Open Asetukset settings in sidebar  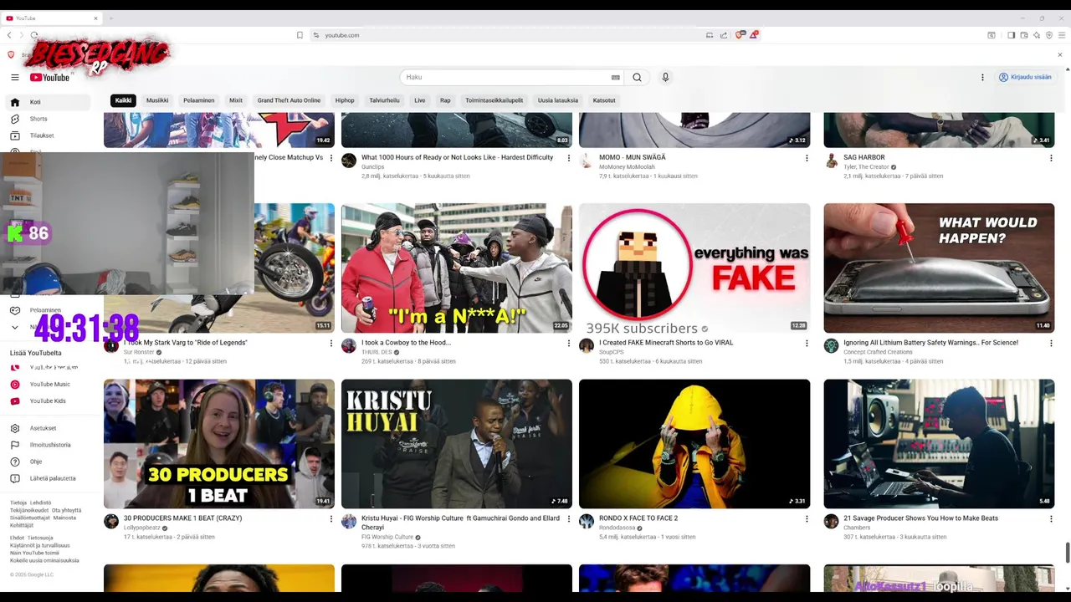pos(49,428)
